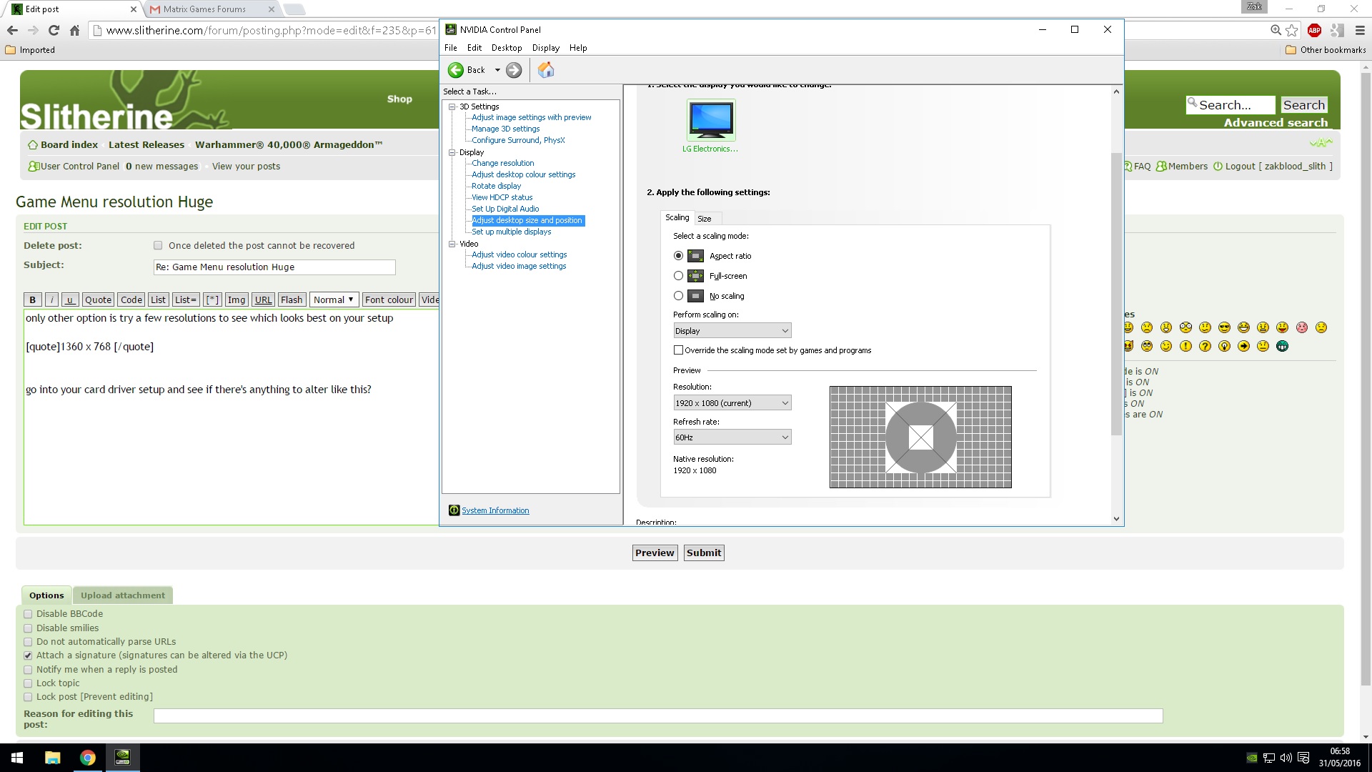Open the Desktop menu
This screenshot has height=772, width=1372.
tap(506, 48)
